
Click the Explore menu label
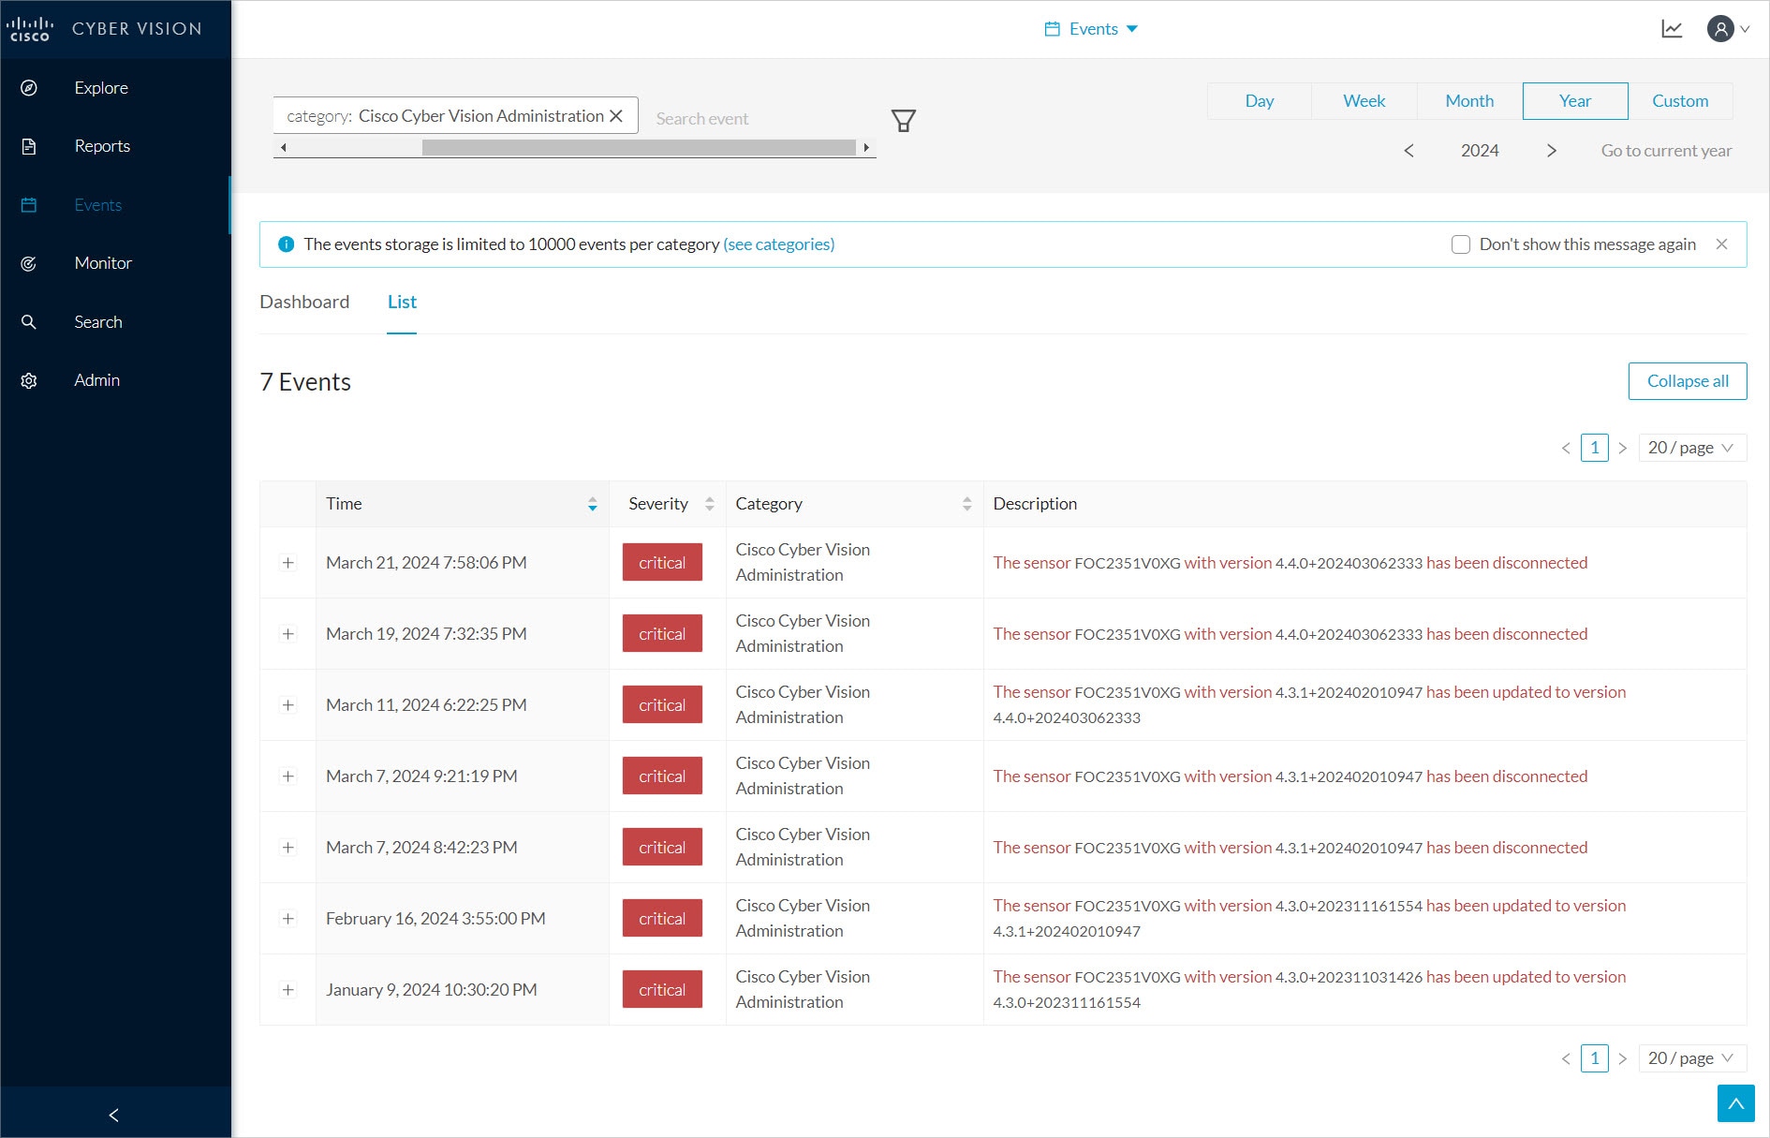click(101, 88)
